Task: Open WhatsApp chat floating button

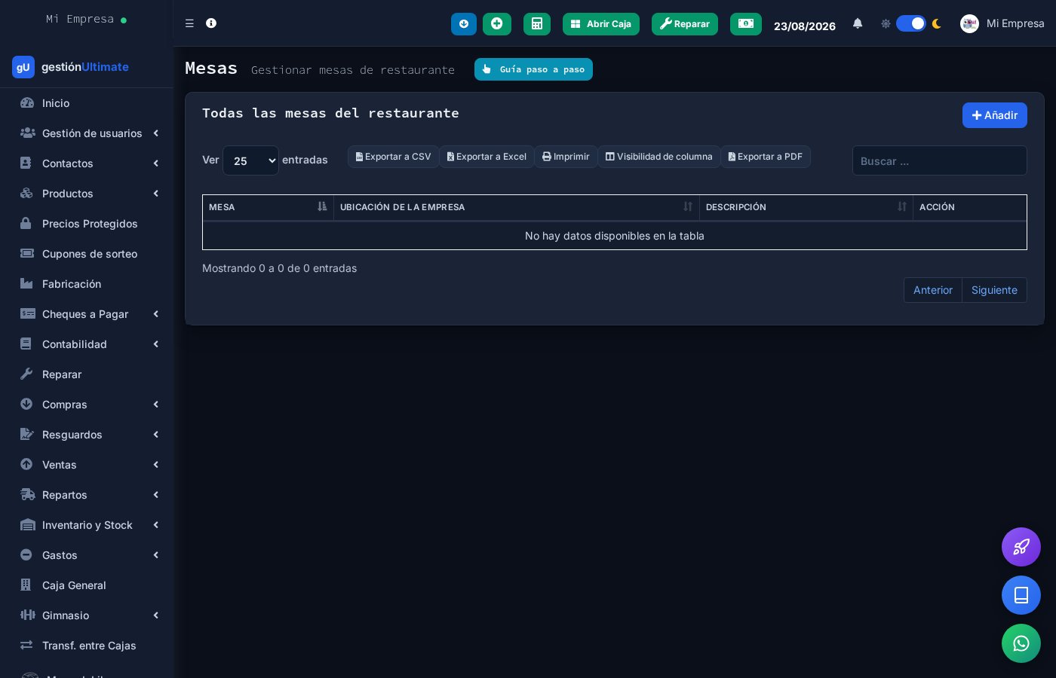Action: [1021, 643]
